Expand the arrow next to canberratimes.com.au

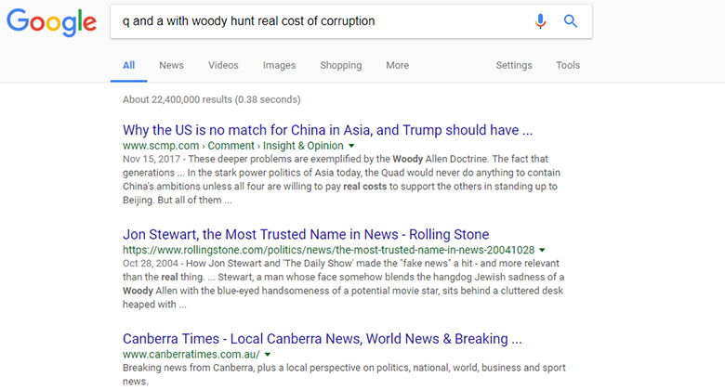coord(268,355)
